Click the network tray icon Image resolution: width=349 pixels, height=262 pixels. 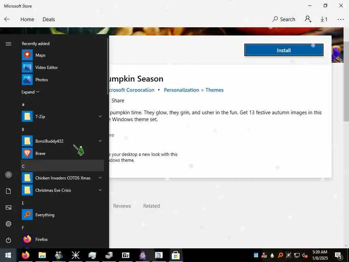click(x=297, y=255)
